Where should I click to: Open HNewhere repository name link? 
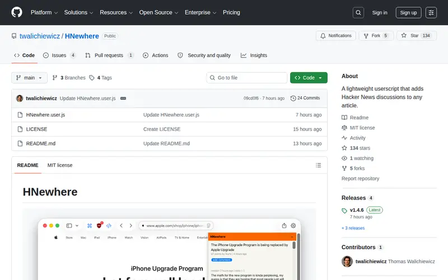(x=82, y=36)
